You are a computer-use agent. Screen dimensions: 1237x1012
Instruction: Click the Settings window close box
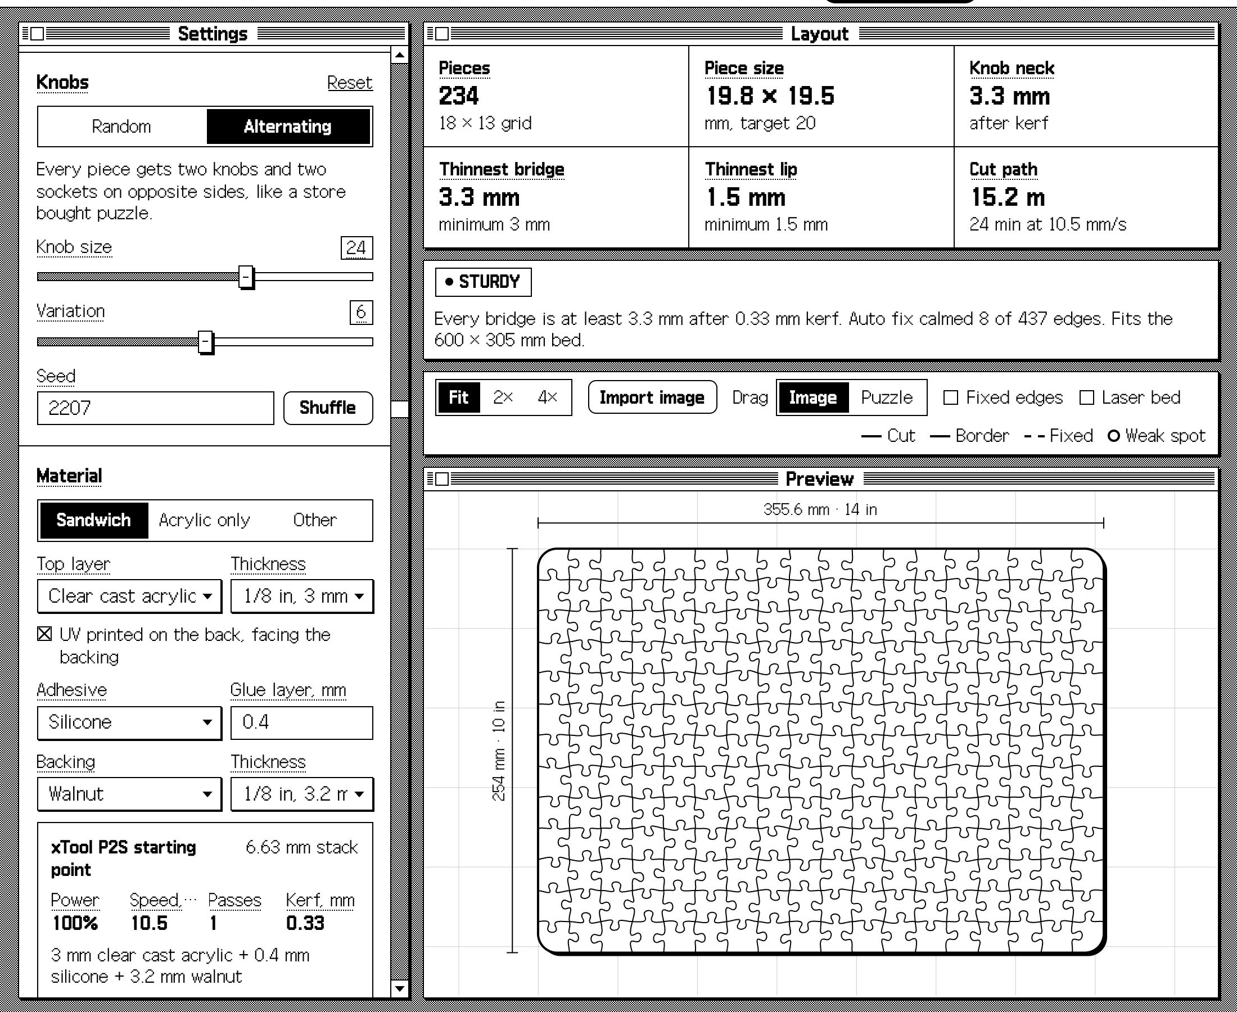point(37,34)
